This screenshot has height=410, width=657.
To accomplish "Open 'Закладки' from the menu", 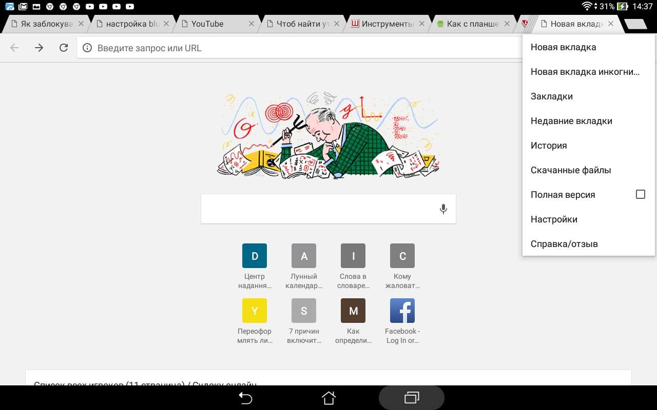I will click(589, 96).
